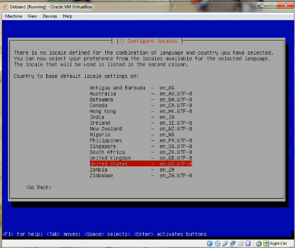295x248 pixels.
Task: Click the network adapters status icon
Action: click(233, 243)
